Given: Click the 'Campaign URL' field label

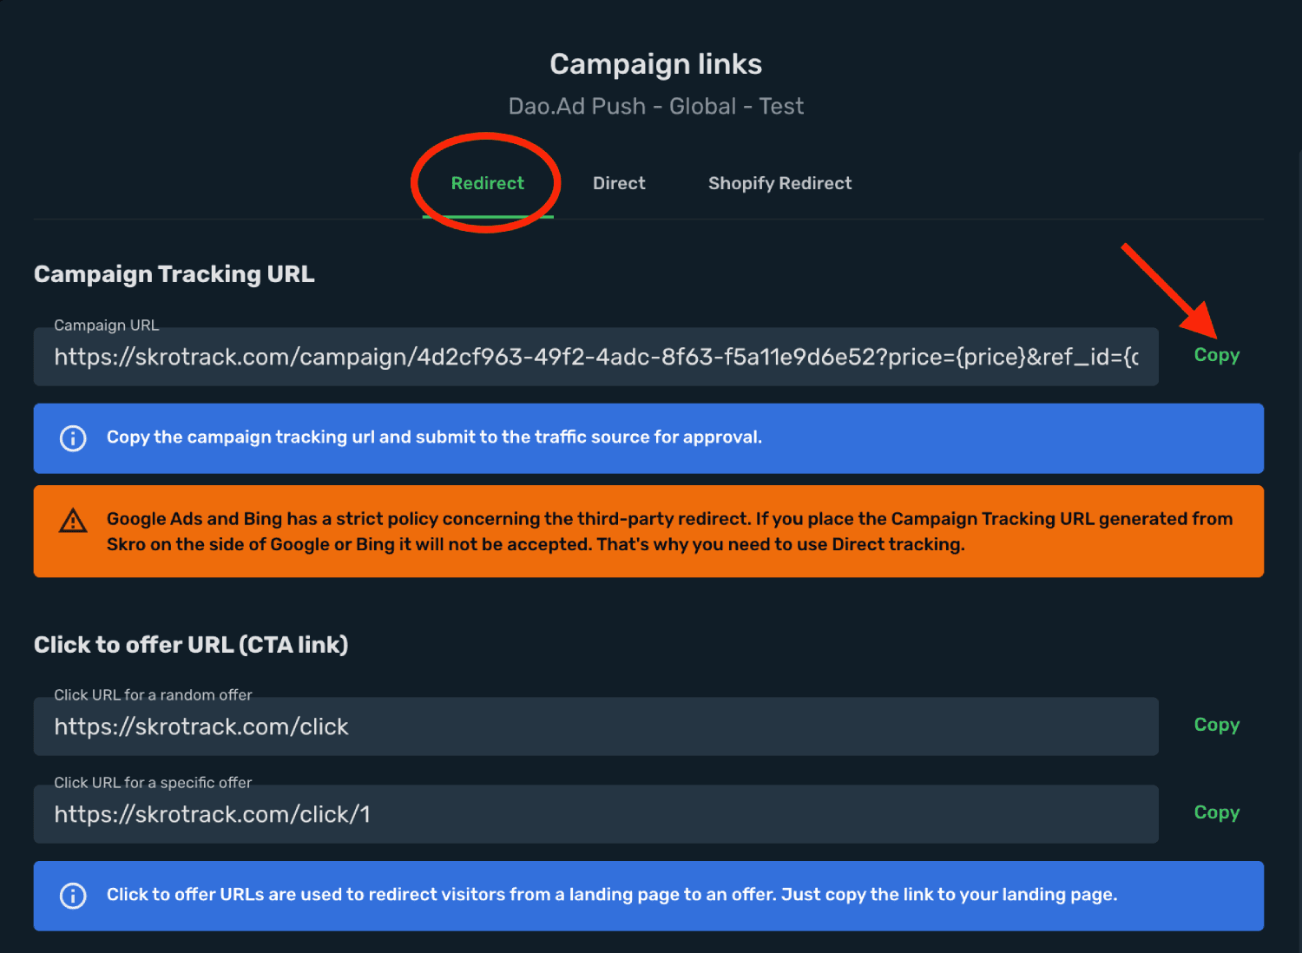Looking at the screenshot, I should tap(106, 325).
